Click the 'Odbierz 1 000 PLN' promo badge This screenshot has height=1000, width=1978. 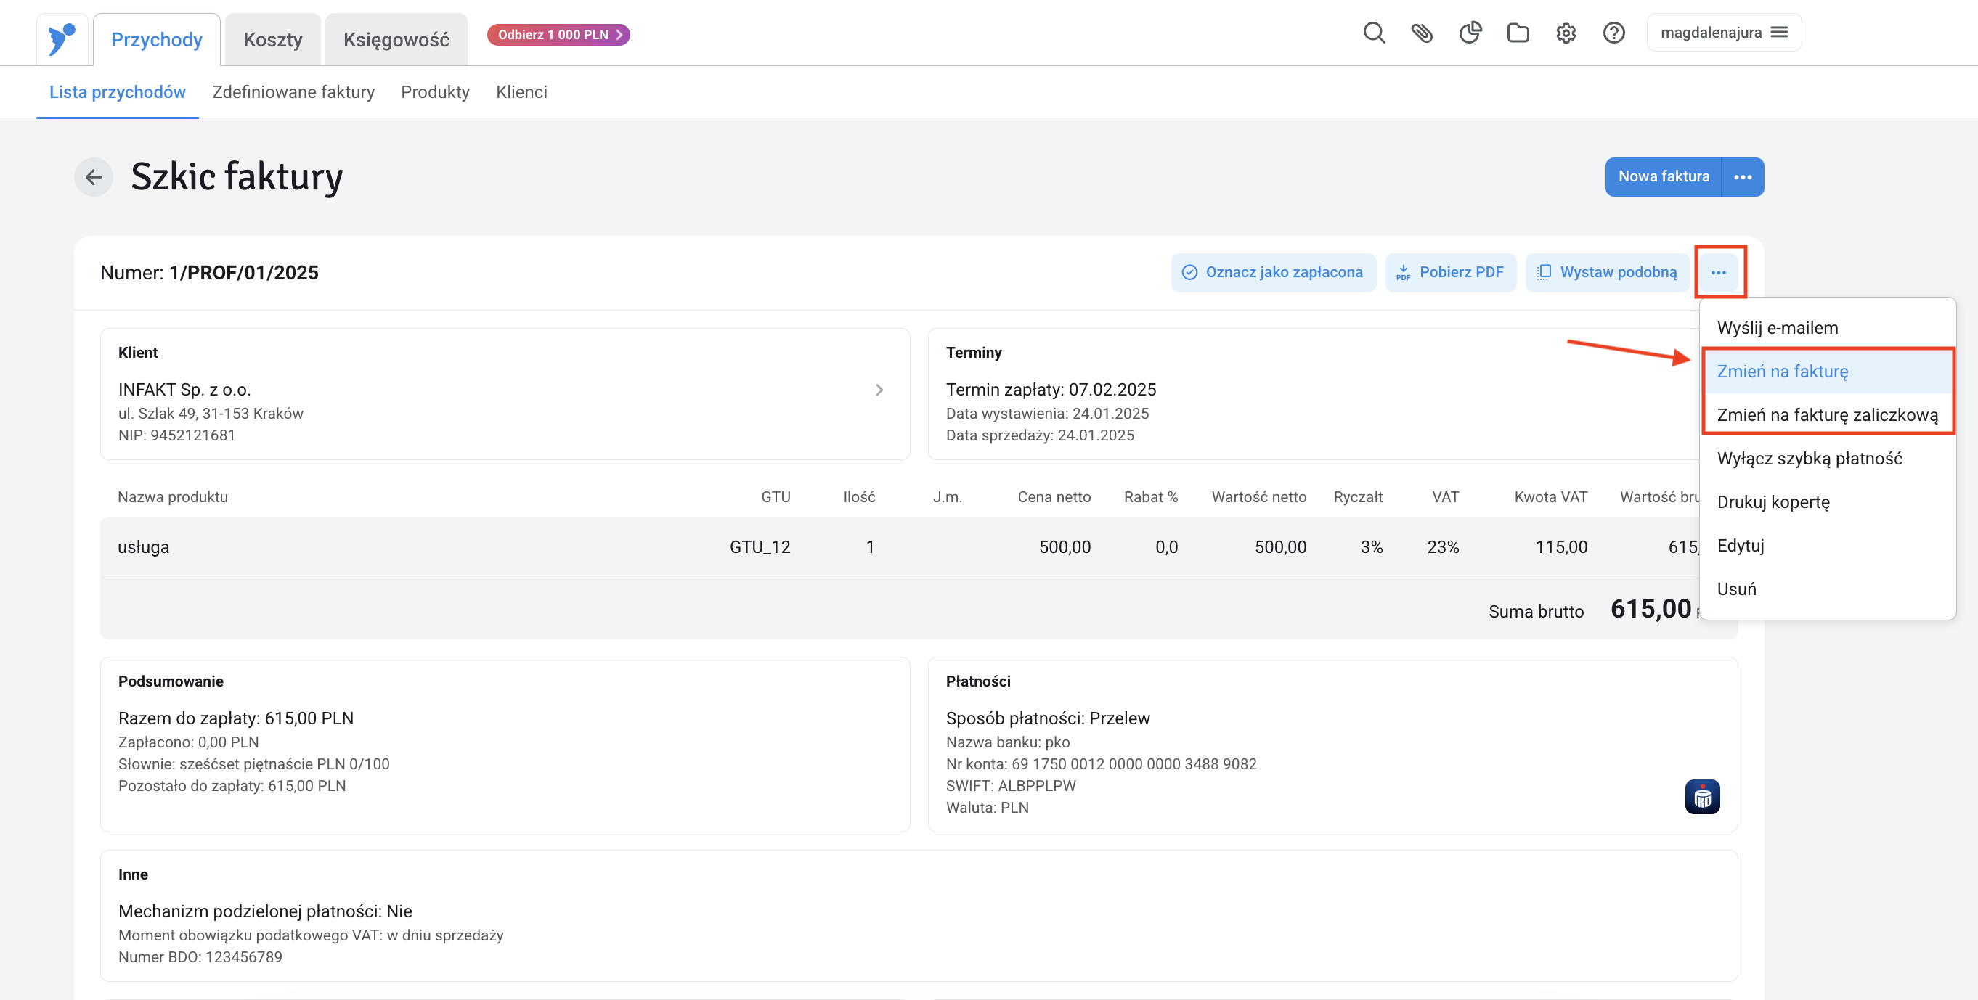[x=558, y=35]
